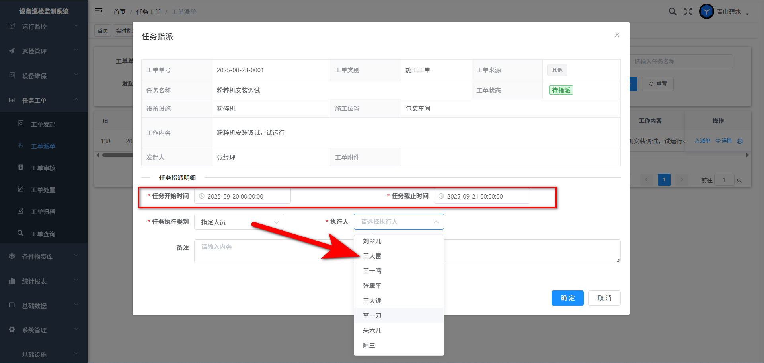Click the search magnifier icon in header
Viewport: 764px width, 363px height.
pyautogui.click(x=672, y=12)
